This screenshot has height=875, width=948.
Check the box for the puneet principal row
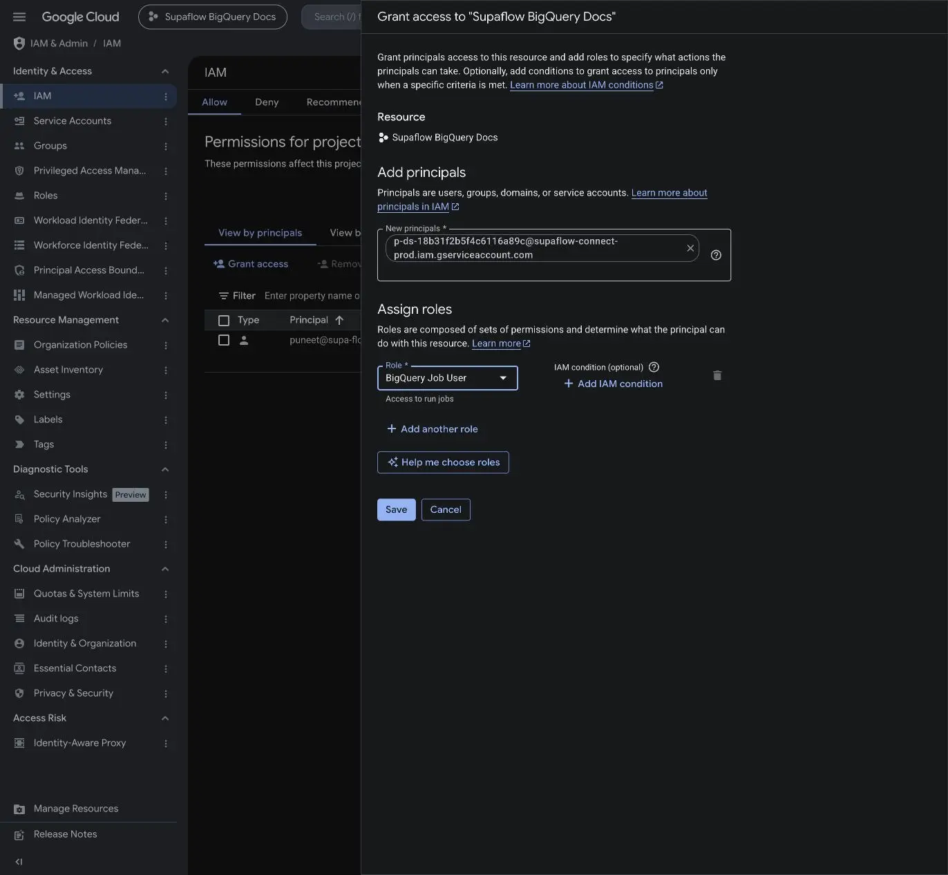pyautogui.click(x=224, y=340)
